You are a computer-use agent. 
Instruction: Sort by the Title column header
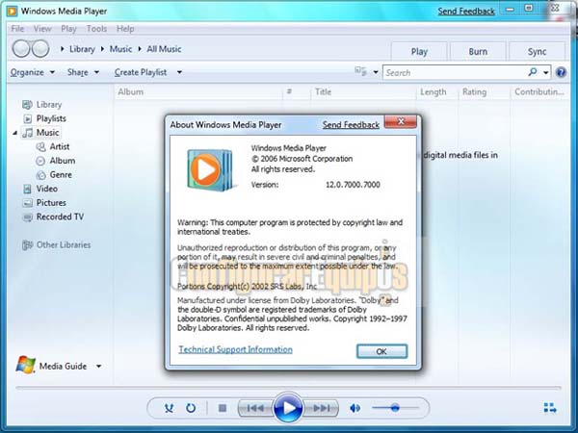coord(363,91)
